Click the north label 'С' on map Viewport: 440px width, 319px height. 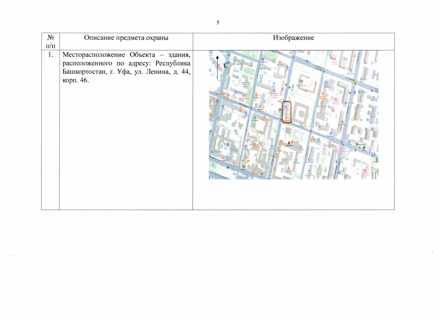[226, 65]
